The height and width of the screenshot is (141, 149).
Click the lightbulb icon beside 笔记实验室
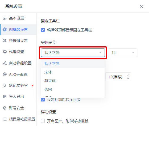coord(5,85)
